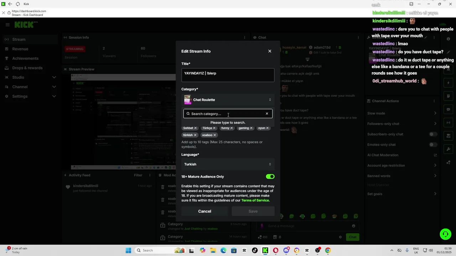Screen dimensions: 456x256
Task: Open Set goals options
Action: point(402,194)
